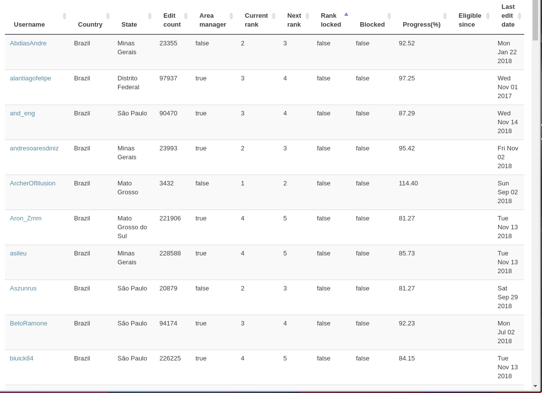Image resolution: width=542 pixels, height=393 pixels.
Task: Click the scrollbar down arrow button
Action: click(535, 386)
